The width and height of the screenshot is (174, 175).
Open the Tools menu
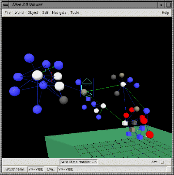point(74,13)
